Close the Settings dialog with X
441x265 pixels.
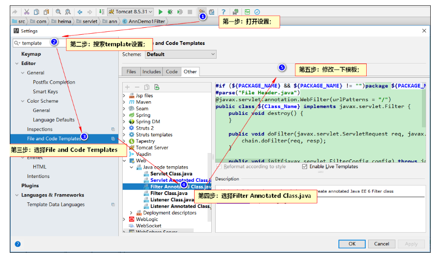(424, 31)
